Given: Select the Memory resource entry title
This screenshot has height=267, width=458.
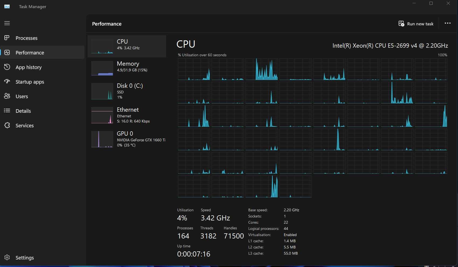Looking at the screenshot, I should tap(128, 64).
